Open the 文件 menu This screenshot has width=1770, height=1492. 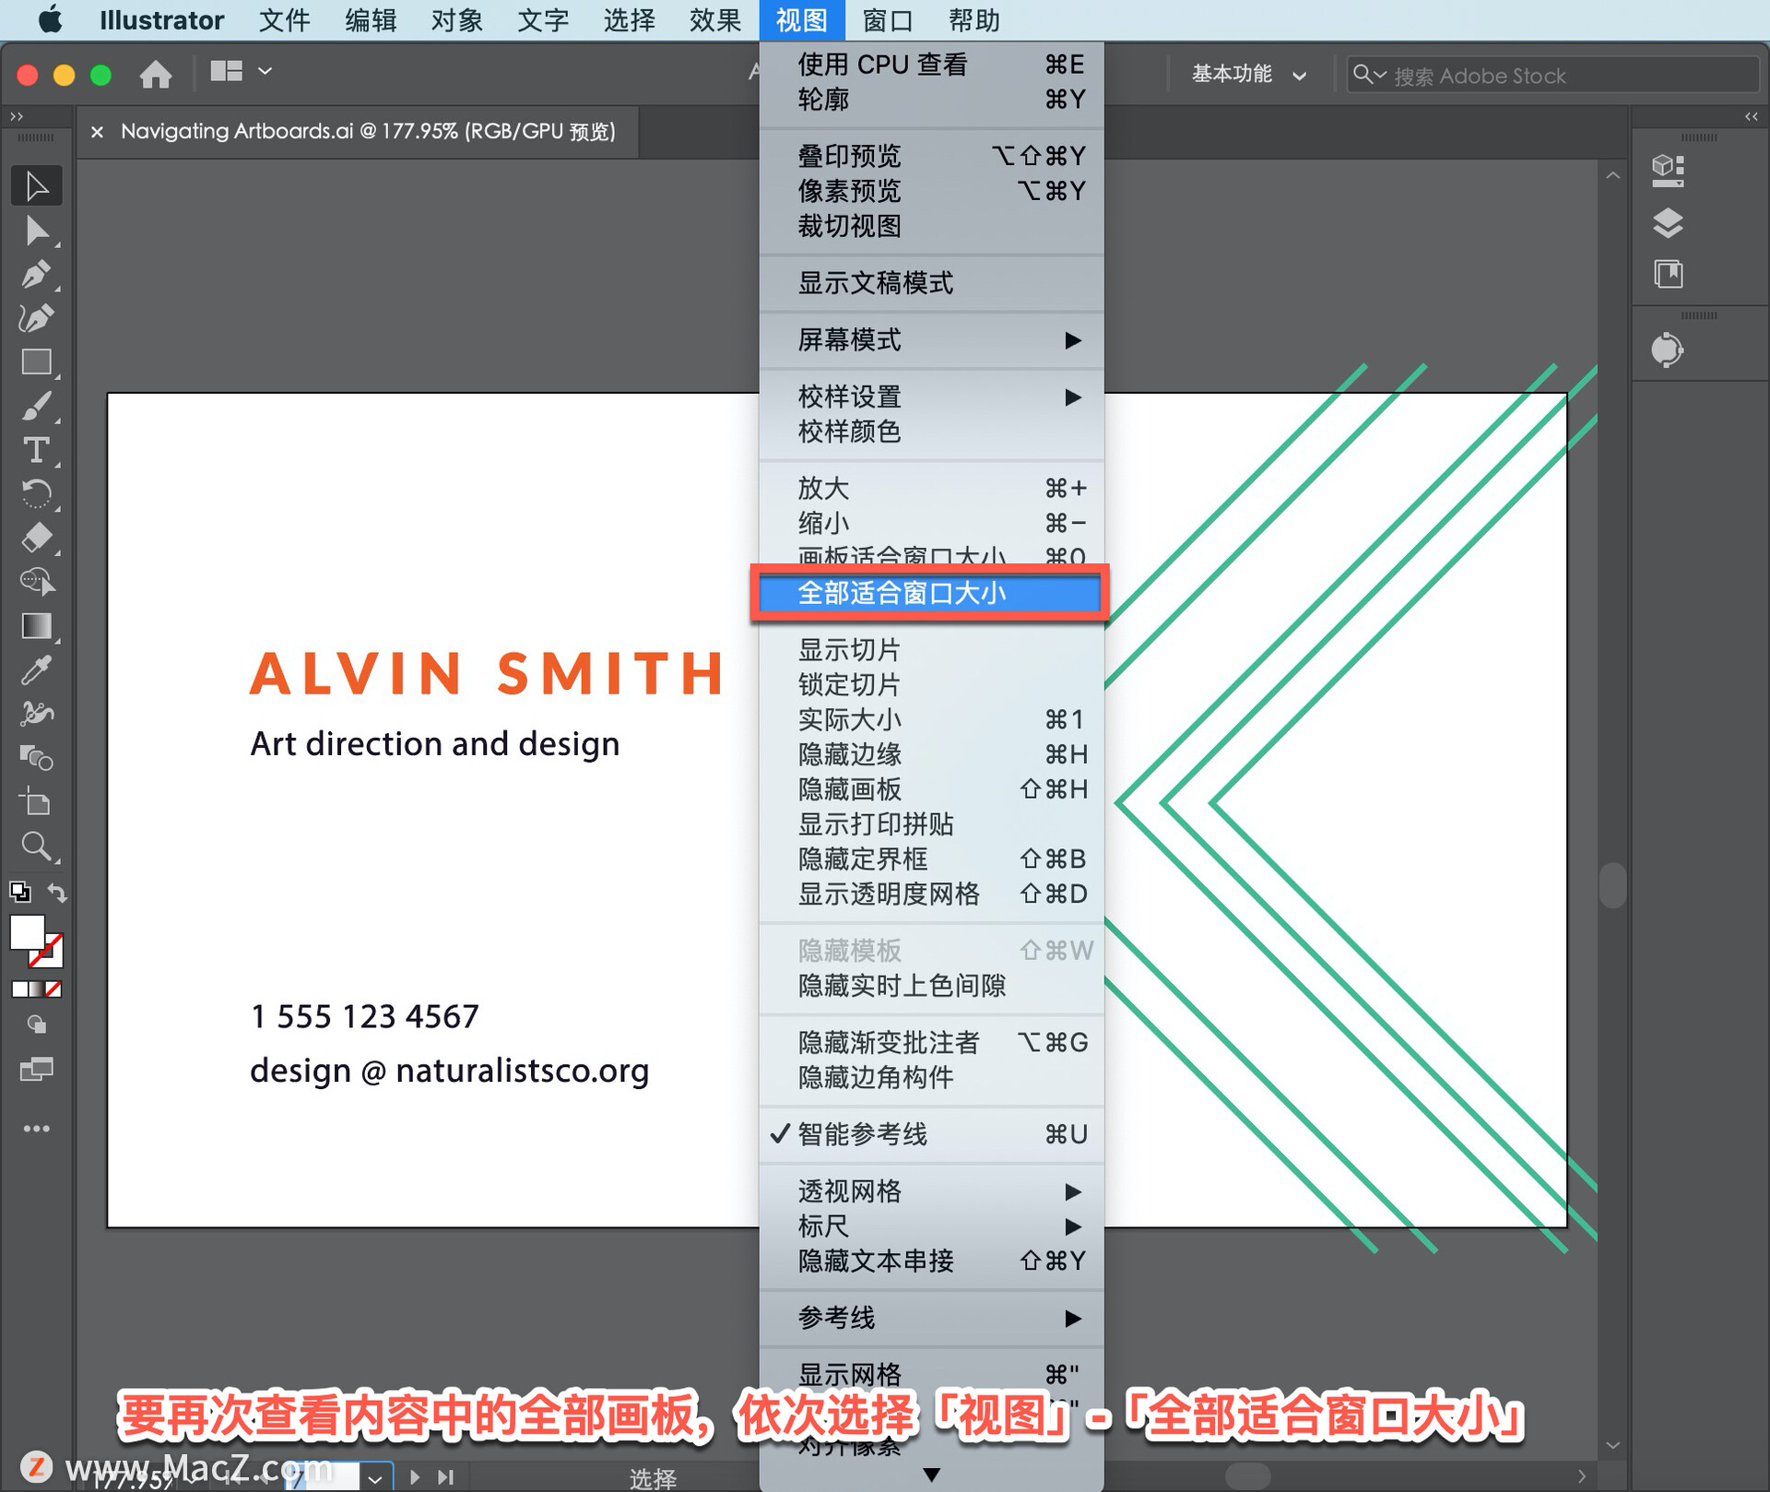(284, 19)
